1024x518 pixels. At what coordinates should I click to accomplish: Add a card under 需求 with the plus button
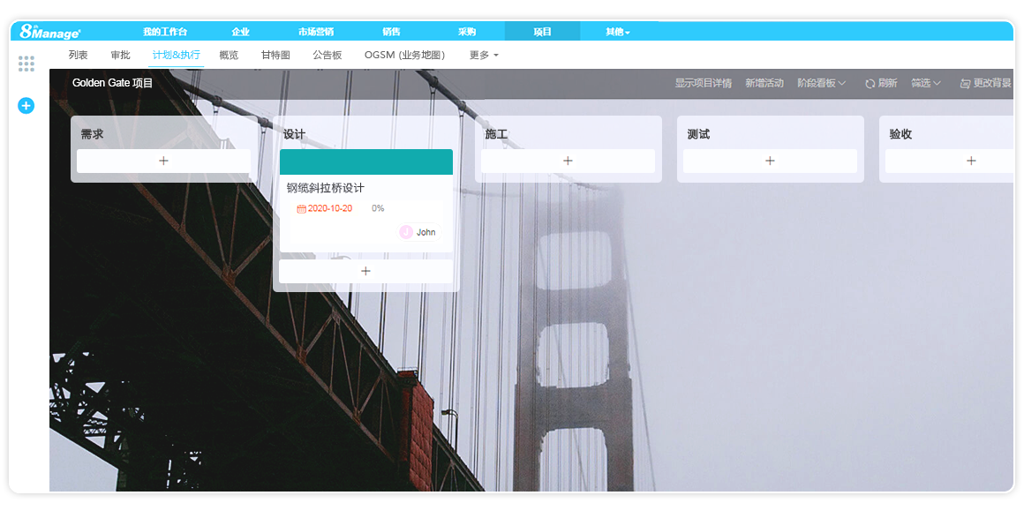click(x=163, y=161)
